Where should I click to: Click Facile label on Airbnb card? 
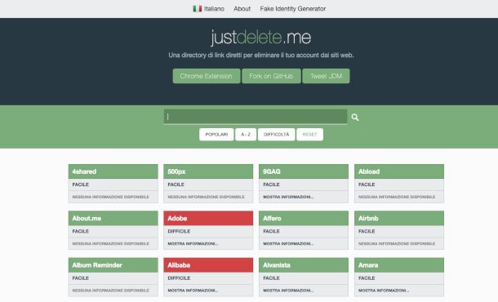pos(367,231)
